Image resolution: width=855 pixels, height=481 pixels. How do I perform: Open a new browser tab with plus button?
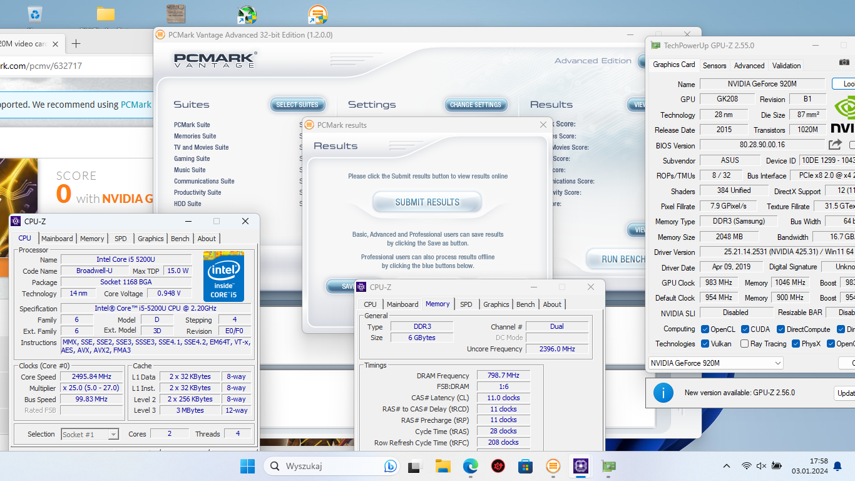coord(76,43)
